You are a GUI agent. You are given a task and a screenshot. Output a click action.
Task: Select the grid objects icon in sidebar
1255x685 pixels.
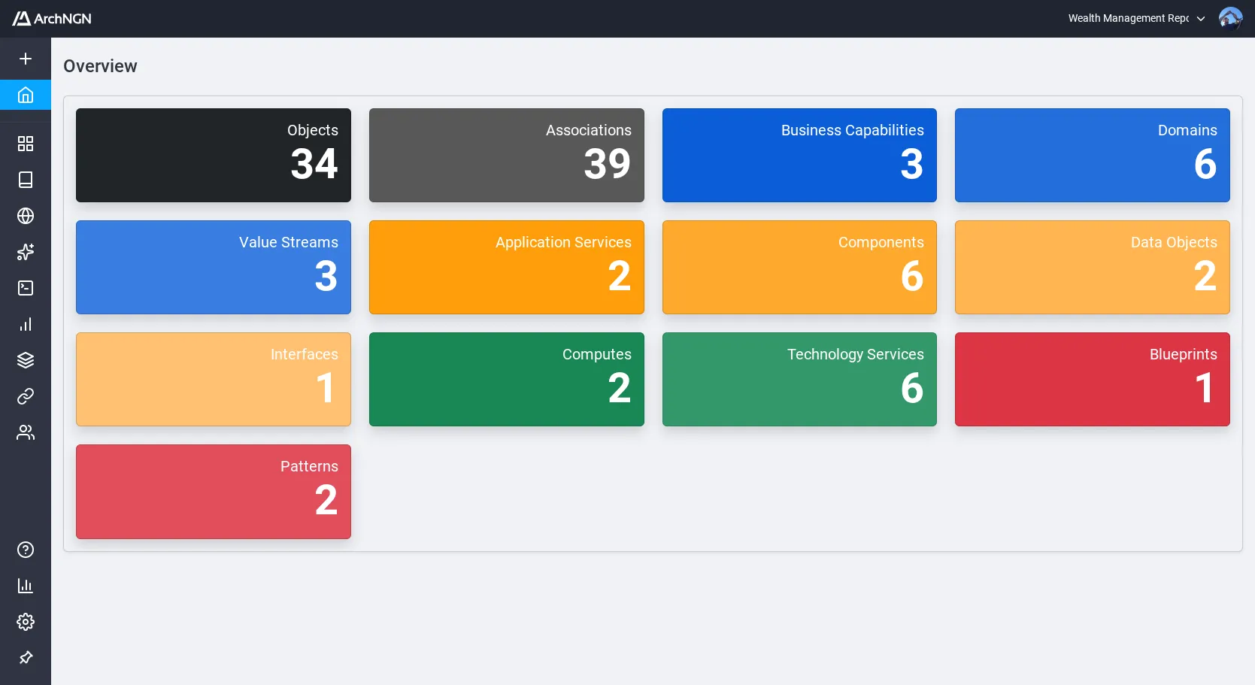[25, 144]
